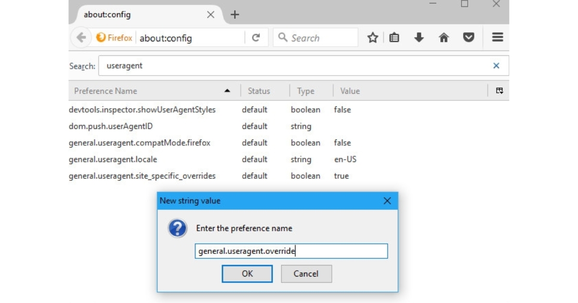578x303 pixels.
Task: Bookmark this page using the star icon
Action: pos(372,38)
